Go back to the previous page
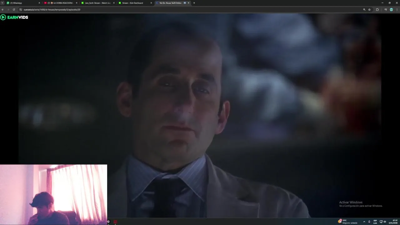Image resolution: width=400 pixels, height=225 pixels. 2,10
